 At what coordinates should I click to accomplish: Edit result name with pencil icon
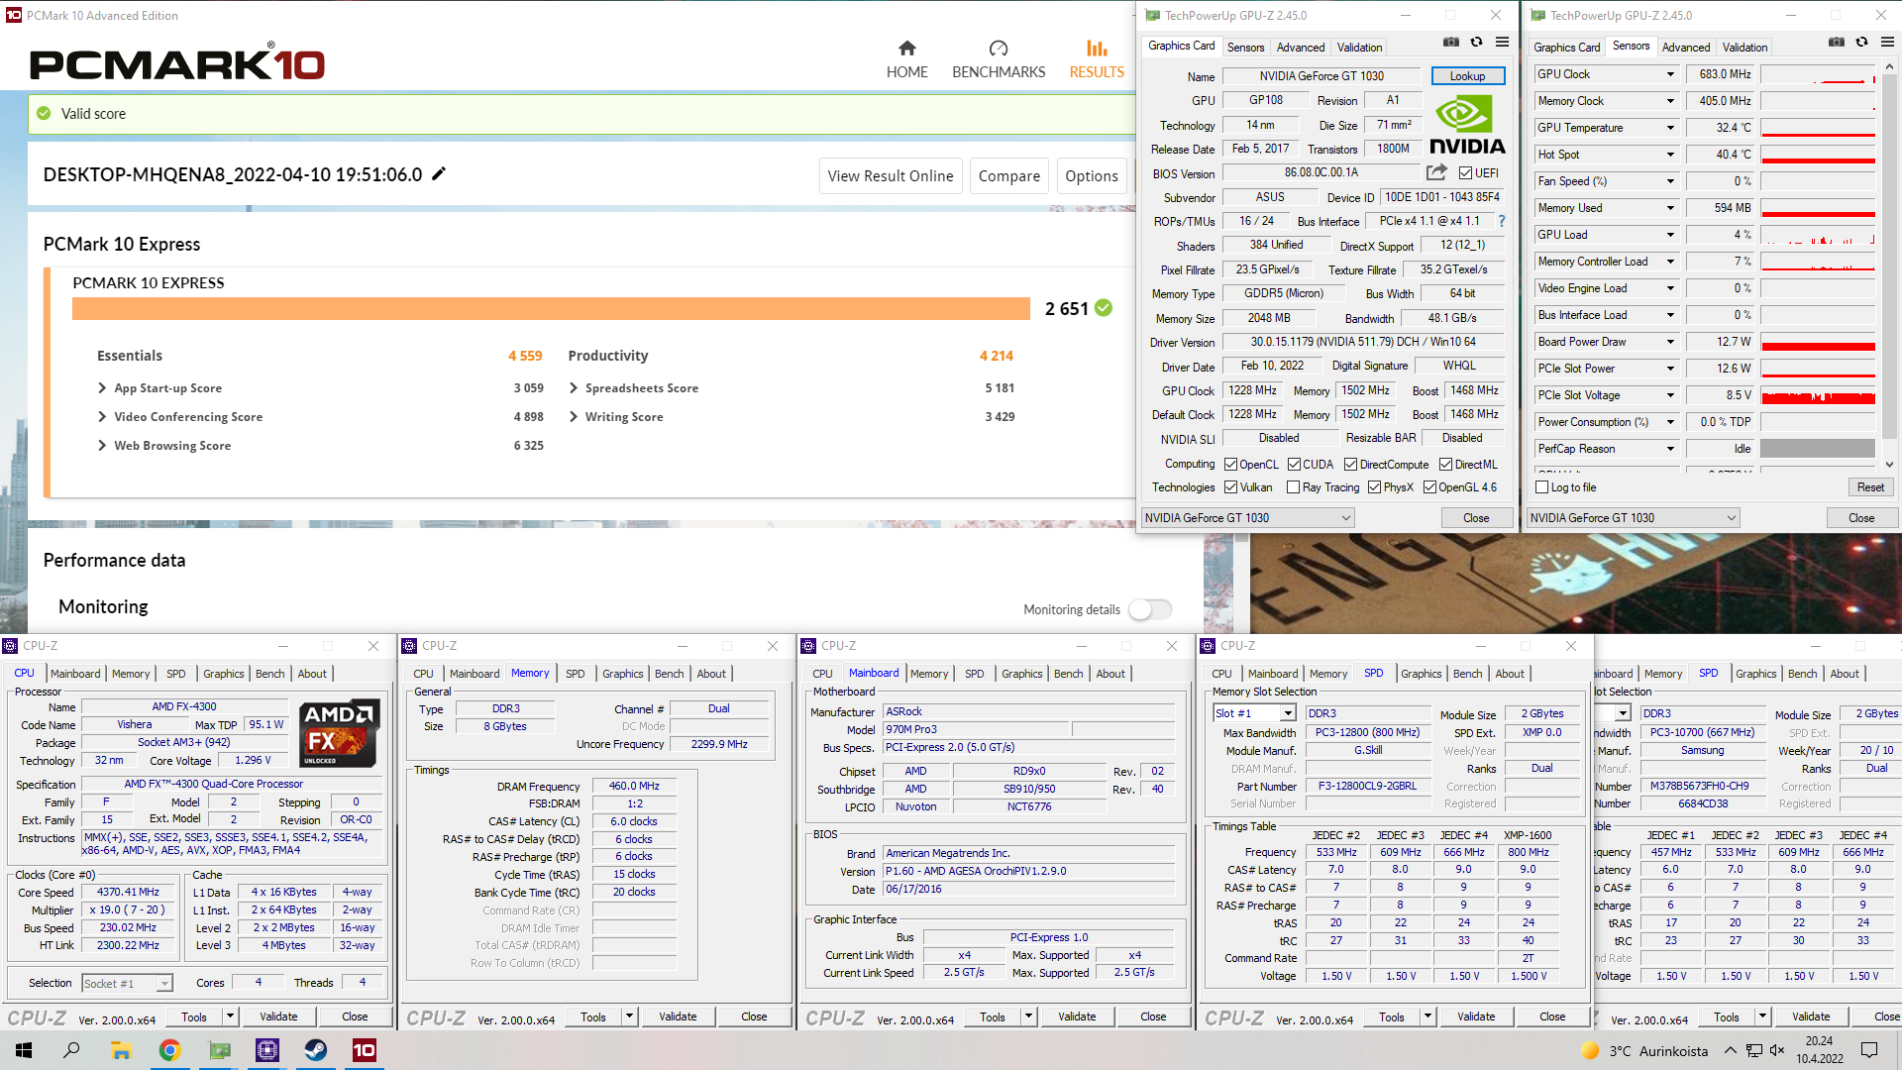[x=439, y=173]
